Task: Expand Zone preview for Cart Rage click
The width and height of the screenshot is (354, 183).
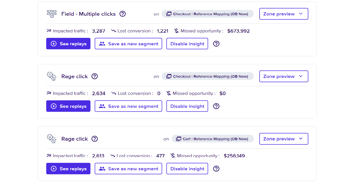Action: coord(284,139)
